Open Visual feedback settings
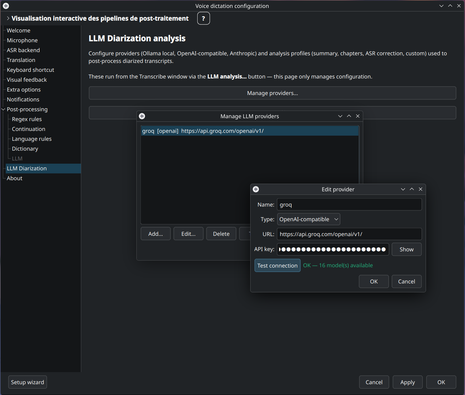Screen dimensions: 465x395 [x=27, y=80]
